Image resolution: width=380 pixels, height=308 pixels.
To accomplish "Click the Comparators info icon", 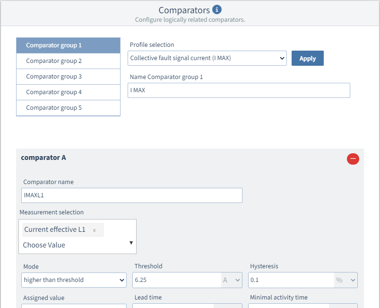I will (x=216, y=10).
